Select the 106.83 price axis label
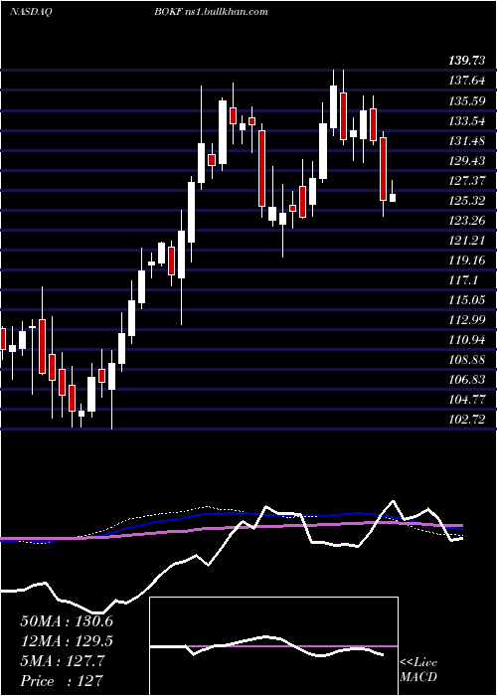 pos(466,380)
